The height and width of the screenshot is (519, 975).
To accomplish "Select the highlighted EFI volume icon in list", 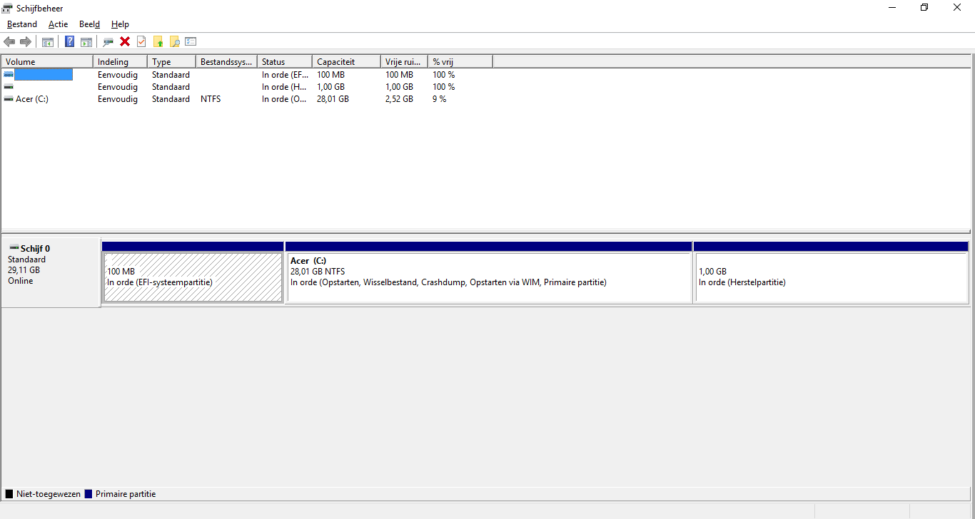I will coord(9,74).
